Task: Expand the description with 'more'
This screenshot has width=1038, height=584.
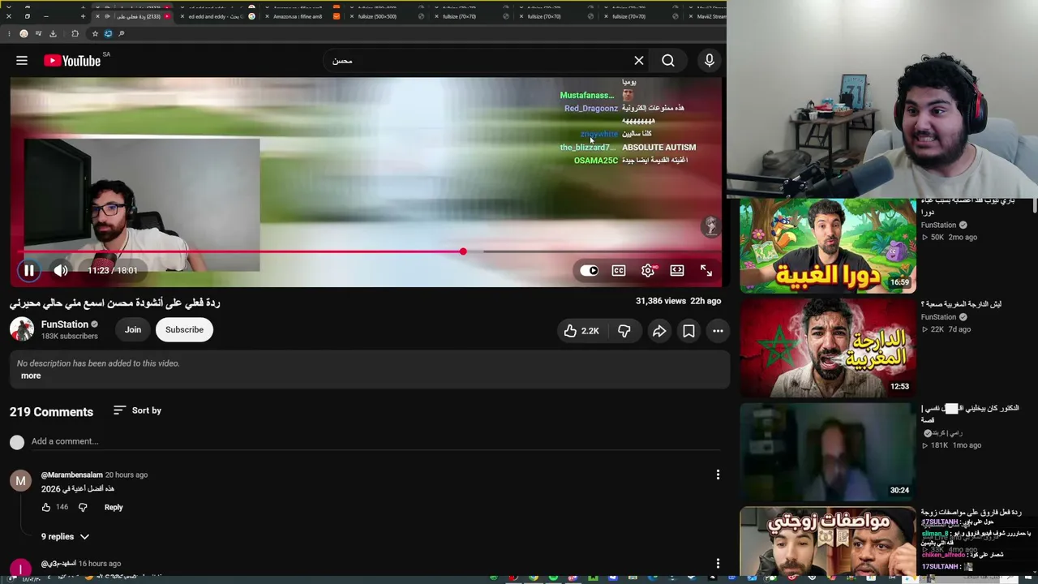Action: point(31,376)
